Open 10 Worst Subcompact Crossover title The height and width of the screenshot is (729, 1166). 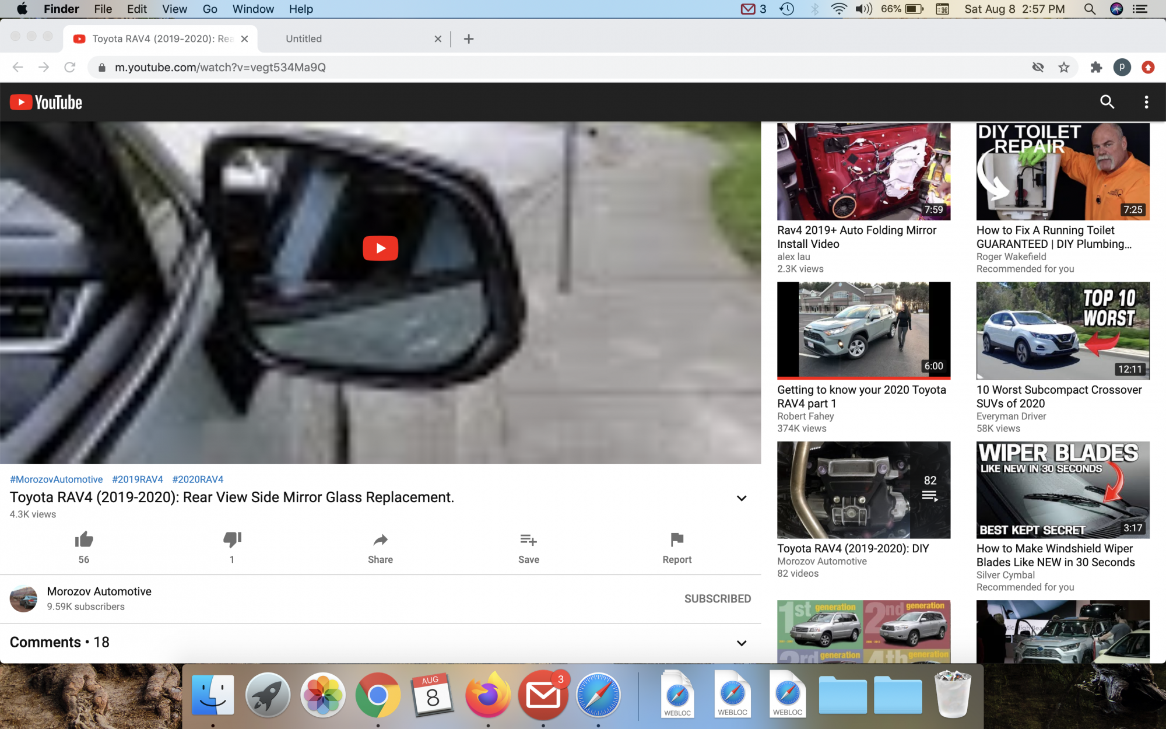pos(1059,397)
